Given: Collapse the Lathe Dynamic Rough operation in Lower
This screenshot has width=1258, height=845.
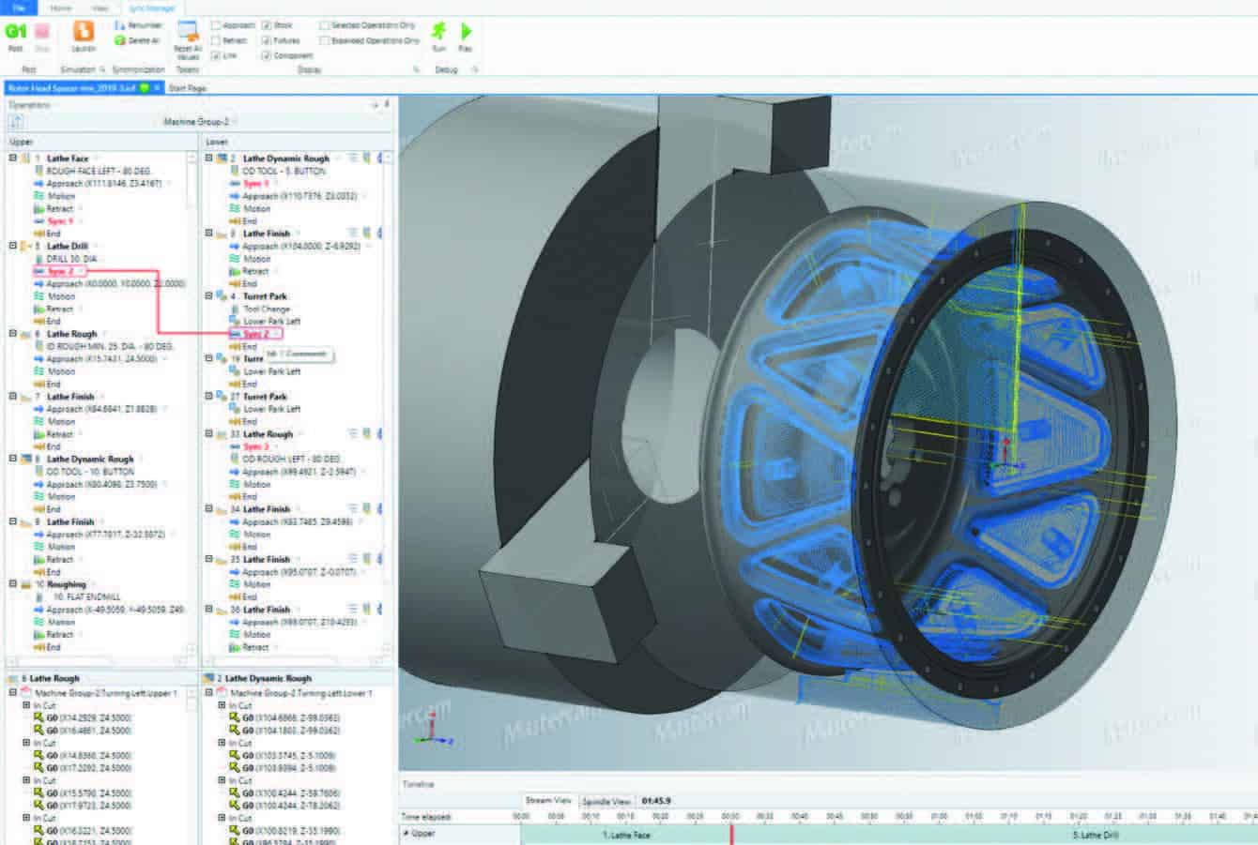Looking at the screenshot, I should [209, 158].
